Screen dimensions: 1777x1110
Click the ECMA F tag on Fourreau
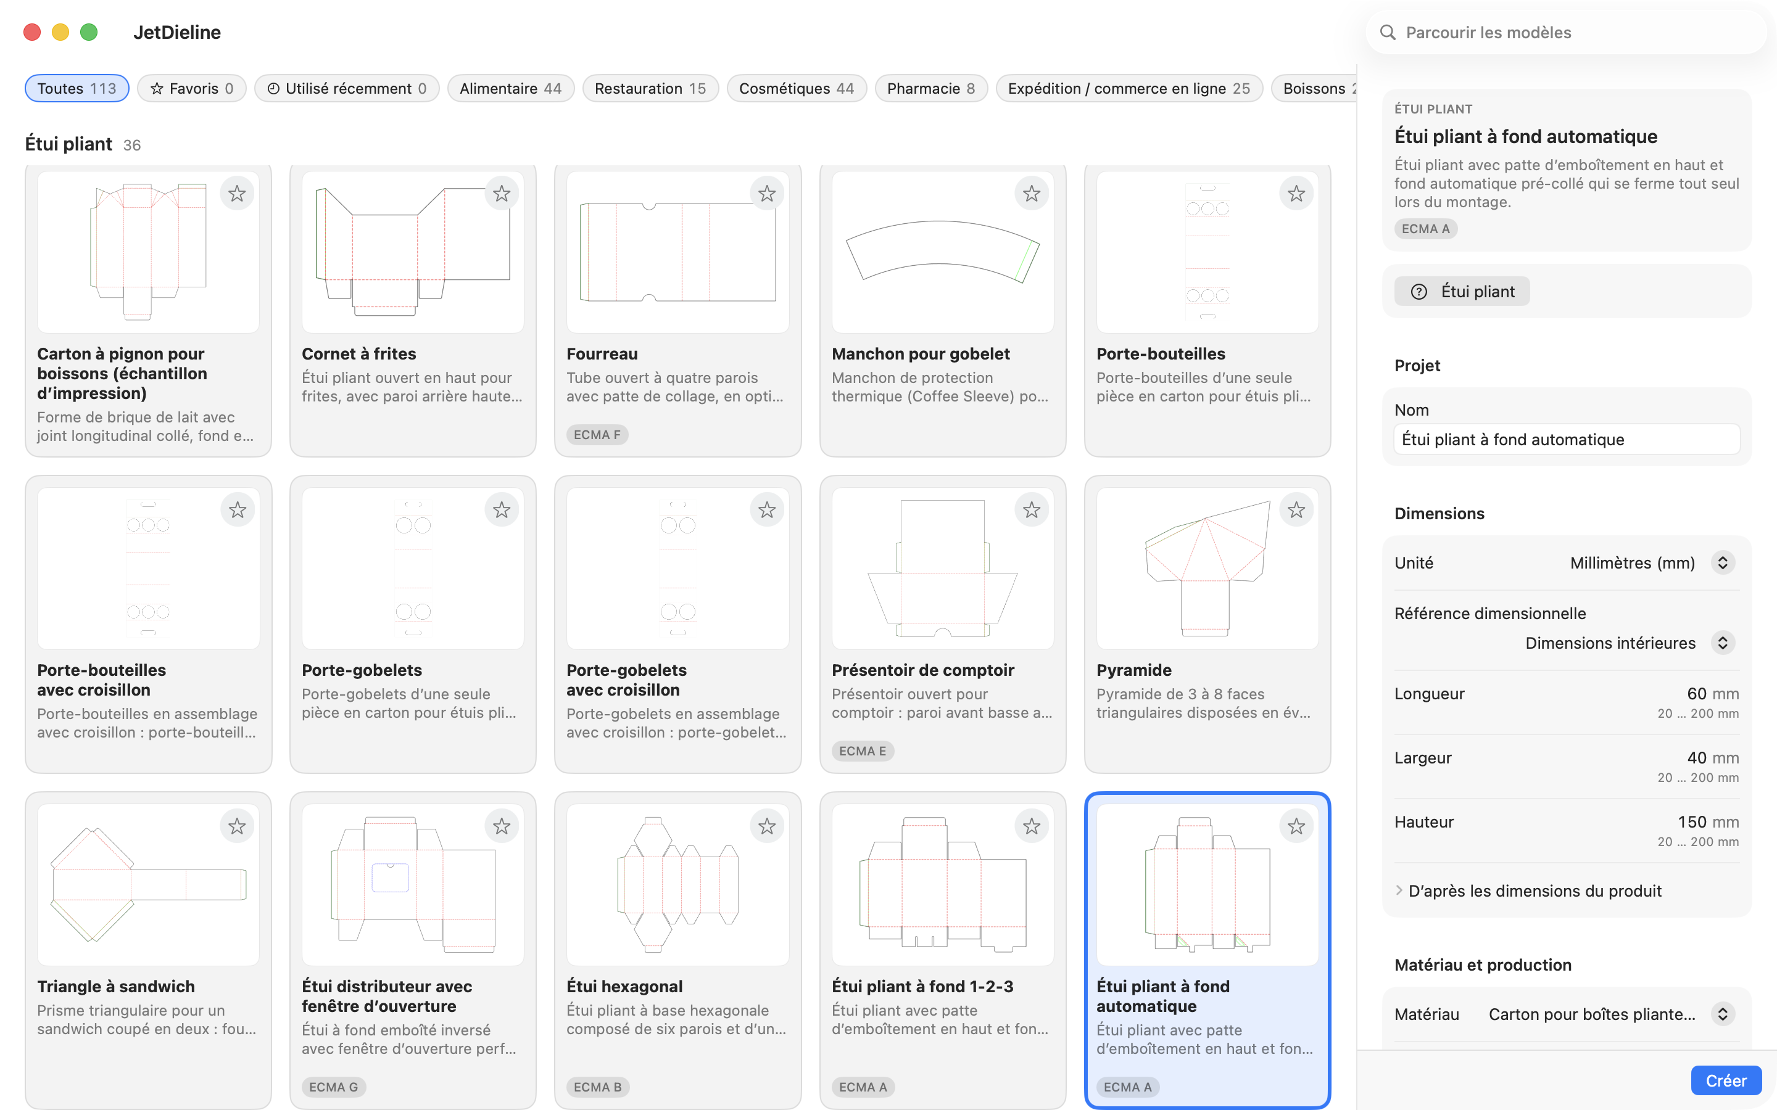coord(597,435)
